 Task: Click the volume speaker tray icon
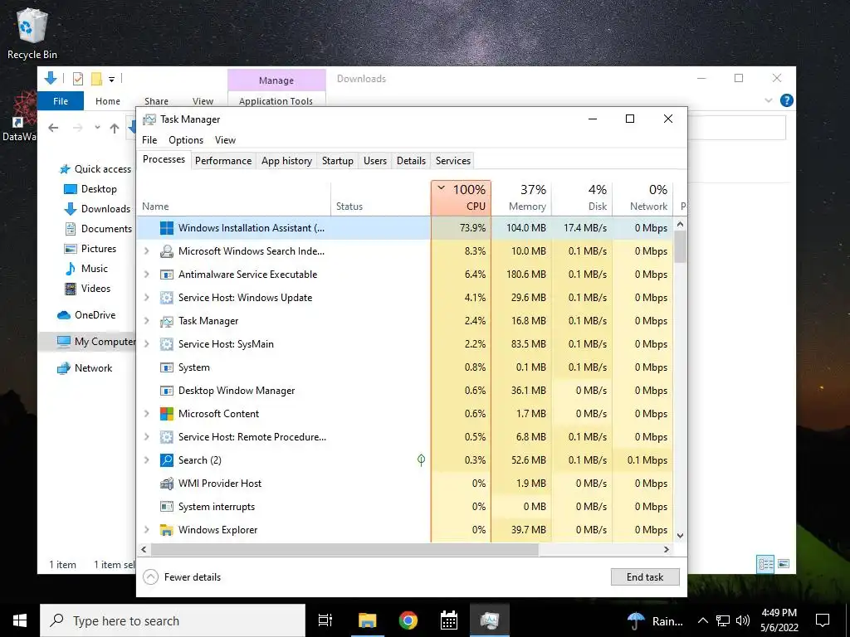pyautogui.click(x=743, y=620)
